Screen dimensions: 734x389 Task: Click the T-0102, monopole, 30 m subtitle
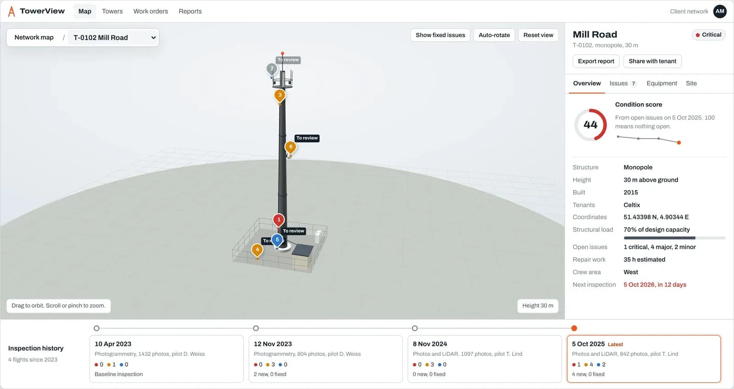pos(605,45)
